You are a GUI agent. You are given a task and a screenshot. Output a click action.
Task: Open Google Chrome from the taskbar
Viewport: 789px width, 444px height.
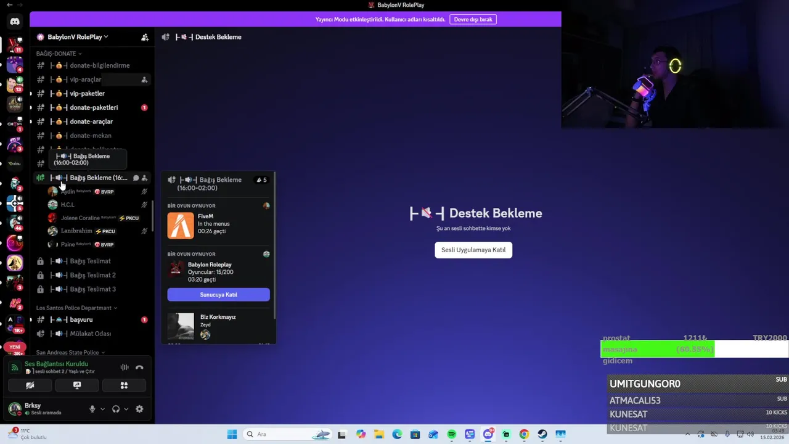tap(524, 434)
